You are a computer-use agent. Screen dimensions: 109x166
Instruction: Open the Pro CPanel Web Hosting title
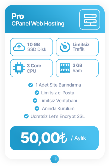tap(38, 20)
